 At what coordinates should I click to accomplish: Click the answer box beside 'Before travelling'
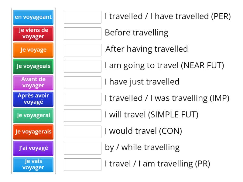(83, 32)
